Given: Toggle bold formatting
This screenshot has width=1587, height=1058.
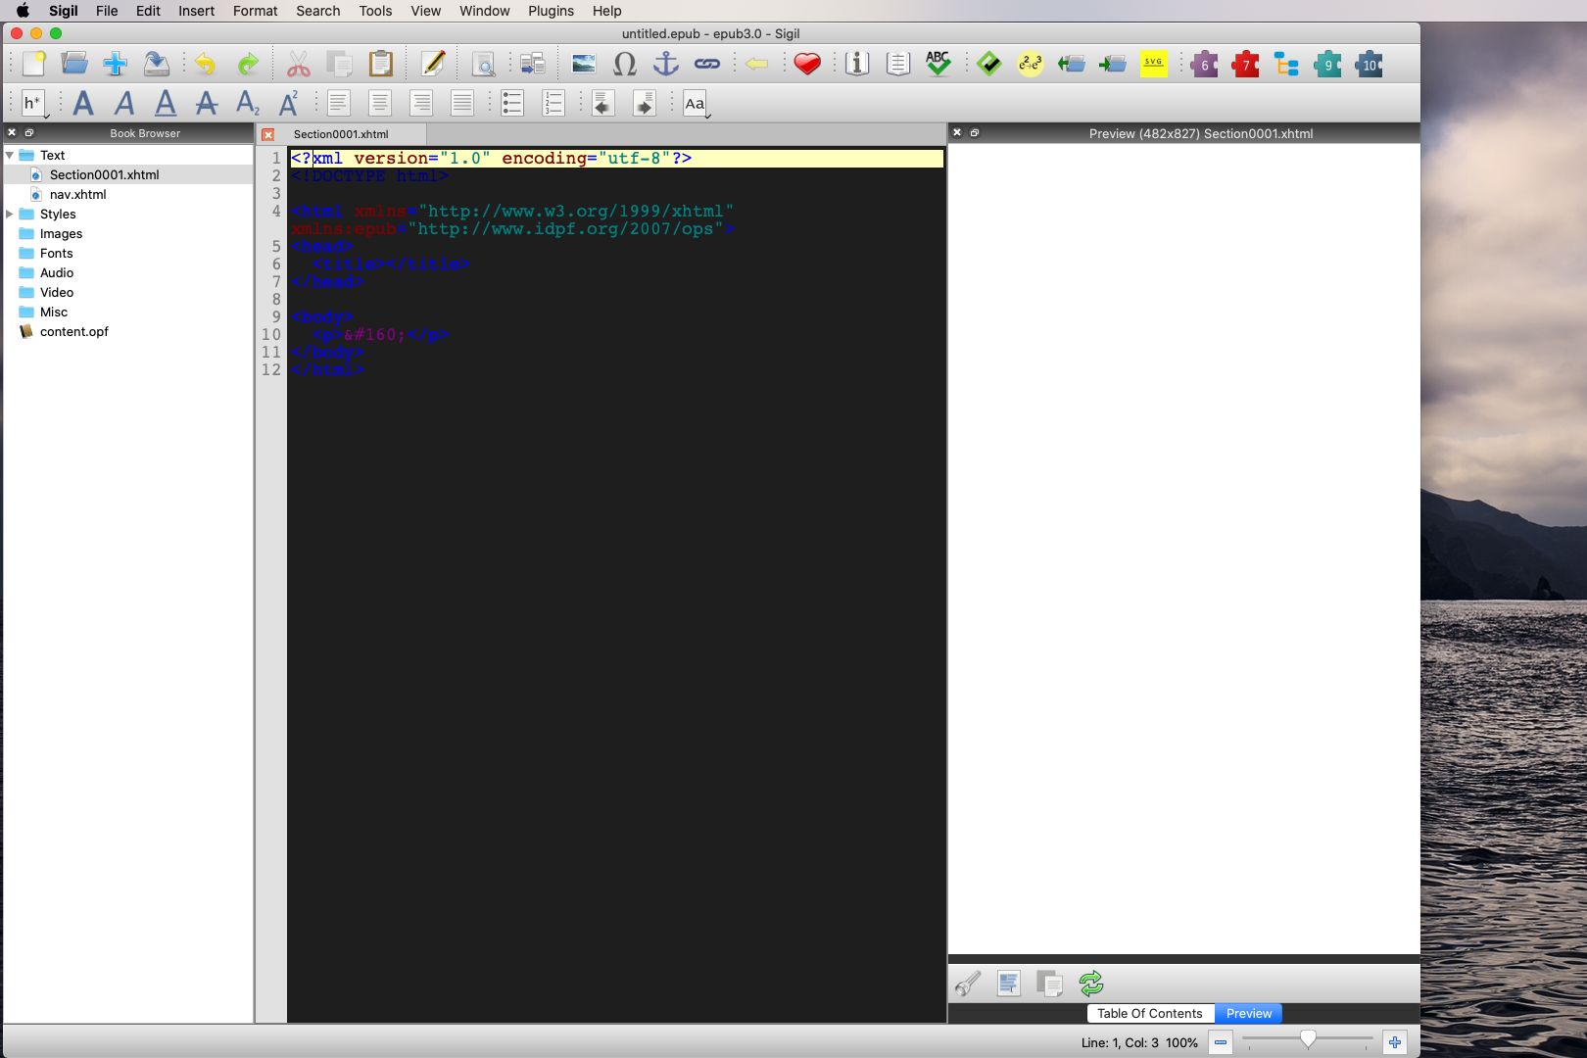Looking at the screenshot, I should coord(84,103).
